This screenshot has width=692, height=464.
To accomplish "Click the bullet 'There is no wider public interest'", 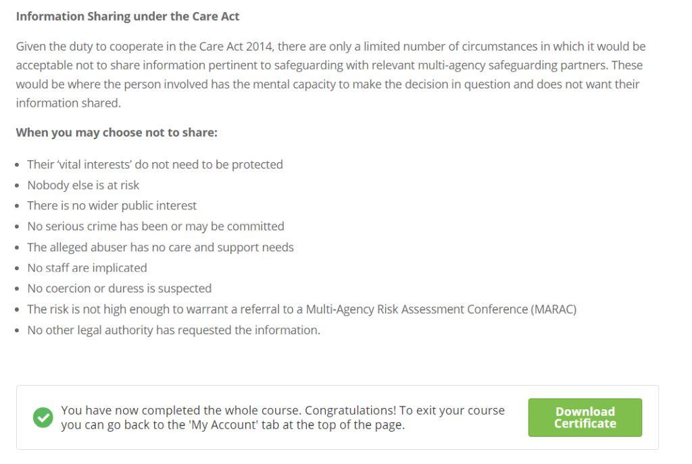I will coord(112,205).
